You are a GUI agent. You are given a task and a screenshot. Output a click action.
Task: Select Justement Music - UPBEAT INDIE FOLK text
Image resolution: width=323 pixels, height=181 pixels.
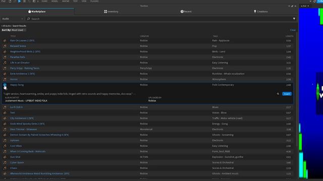coord(26,101)
